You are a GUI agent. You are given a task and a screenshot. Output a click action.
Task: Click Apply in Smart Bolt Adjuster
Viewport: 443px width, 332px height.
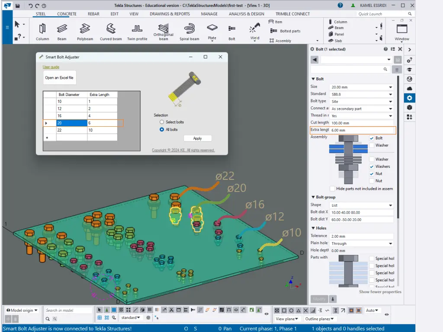point(197,138)
